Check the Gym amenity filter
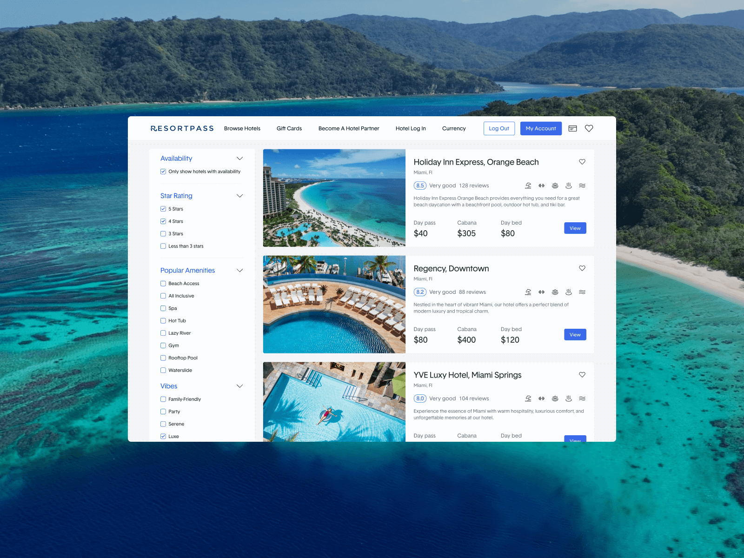The width and height of the screenshot is (744, 558). pos(163,345)
